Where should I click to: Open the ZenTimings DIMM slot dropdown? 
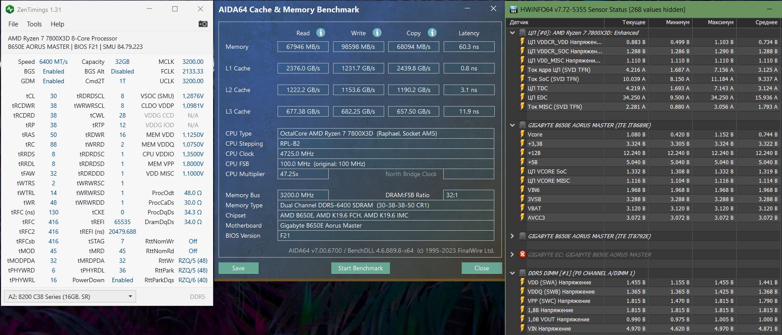70,296
